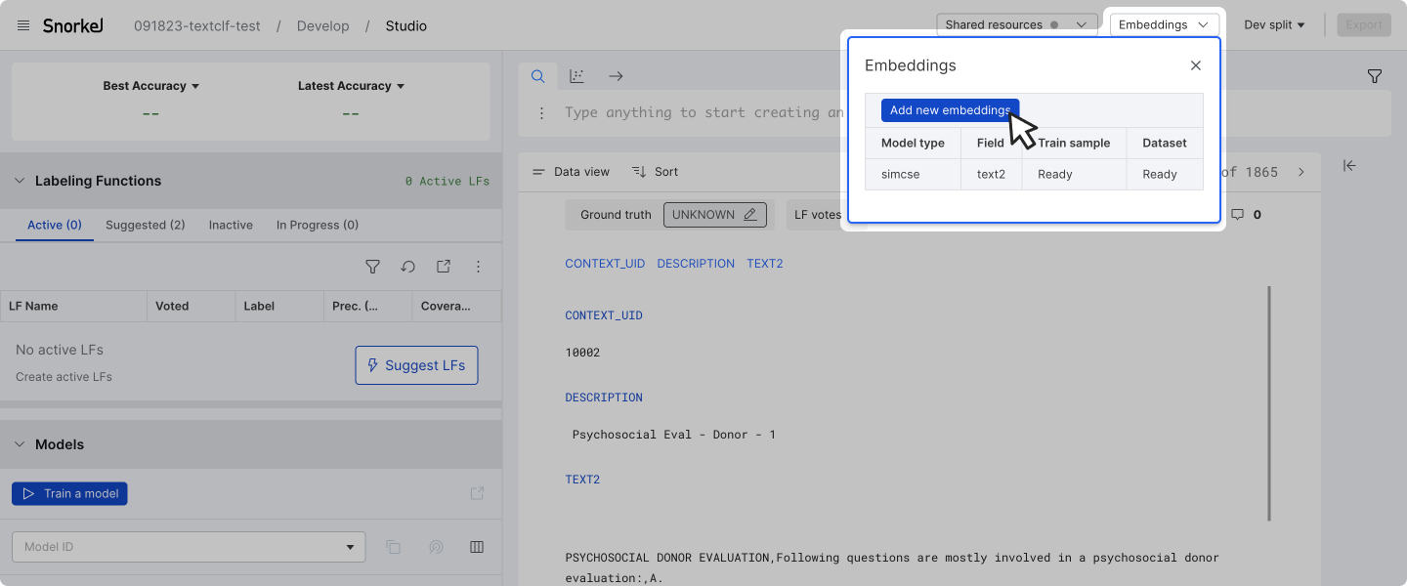Open the comments bubble icon
The height and width of the screenshot is (586, 1407).
point(1237,215)
